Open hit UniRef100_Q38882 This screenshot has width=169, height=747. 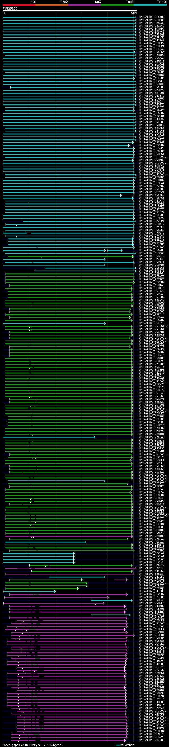tap(152, 20)
